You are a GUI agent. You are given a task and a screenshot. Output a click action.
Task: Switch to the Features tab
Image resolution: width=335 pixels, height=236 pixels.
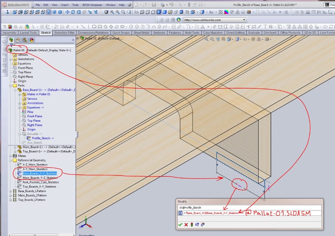[175, 33]
